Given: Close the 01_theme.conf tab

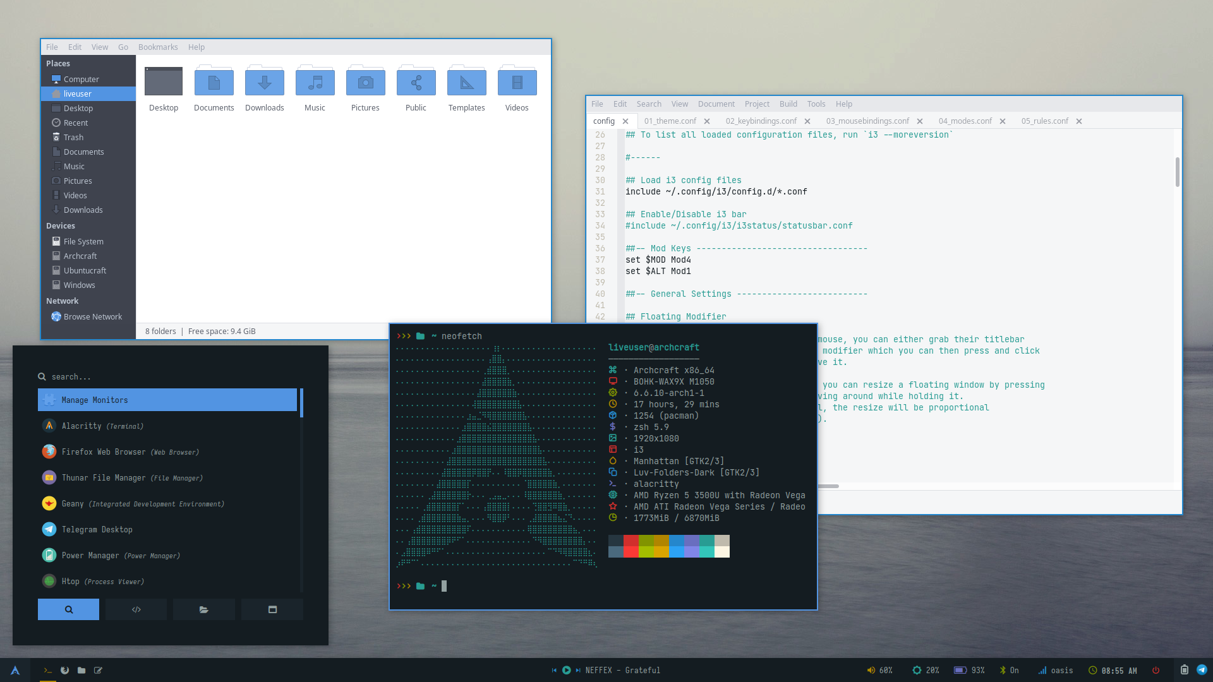Looking at the screenshot, I should point(707,121).
